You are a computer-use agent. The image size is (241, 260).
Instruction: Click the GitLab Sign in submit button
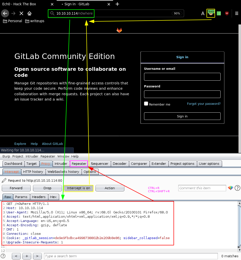[182, 116]
